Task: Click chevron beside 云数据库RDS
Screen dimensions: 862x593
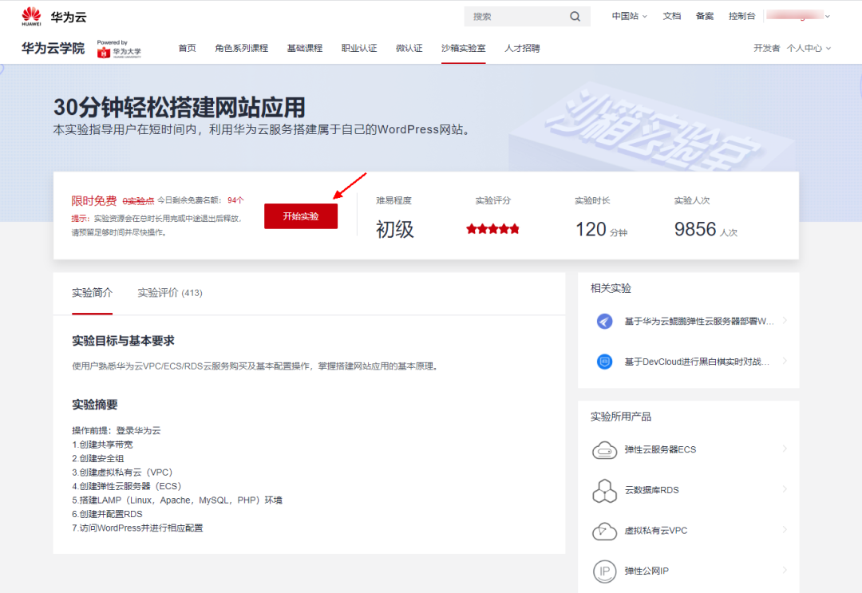Action: pyautogui.click(x=785, y=489)
